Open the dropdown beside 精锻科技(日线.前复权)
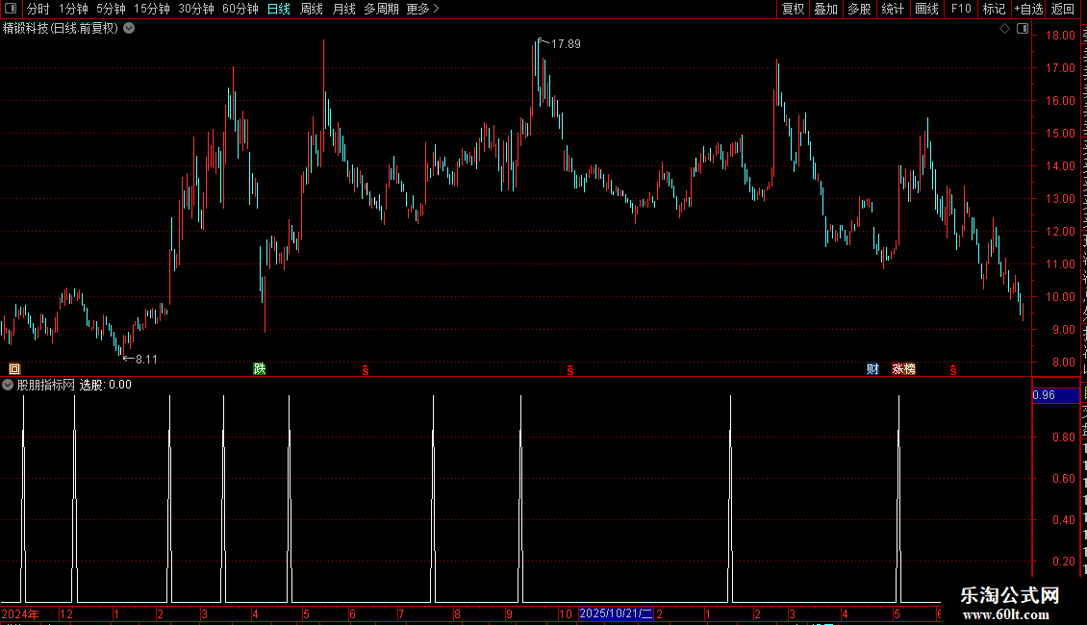 (x=129, y=29)
